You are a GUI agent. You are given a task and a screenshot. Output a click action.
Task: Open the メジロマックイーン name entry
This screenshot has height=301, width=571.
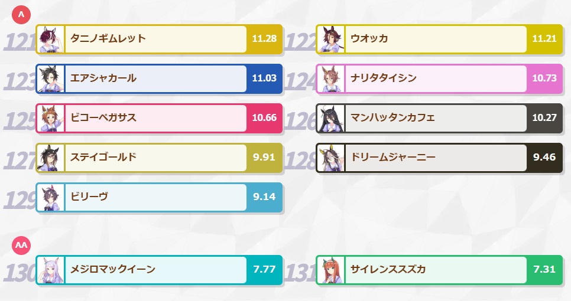pyautogui.click(x=156, y=270)
